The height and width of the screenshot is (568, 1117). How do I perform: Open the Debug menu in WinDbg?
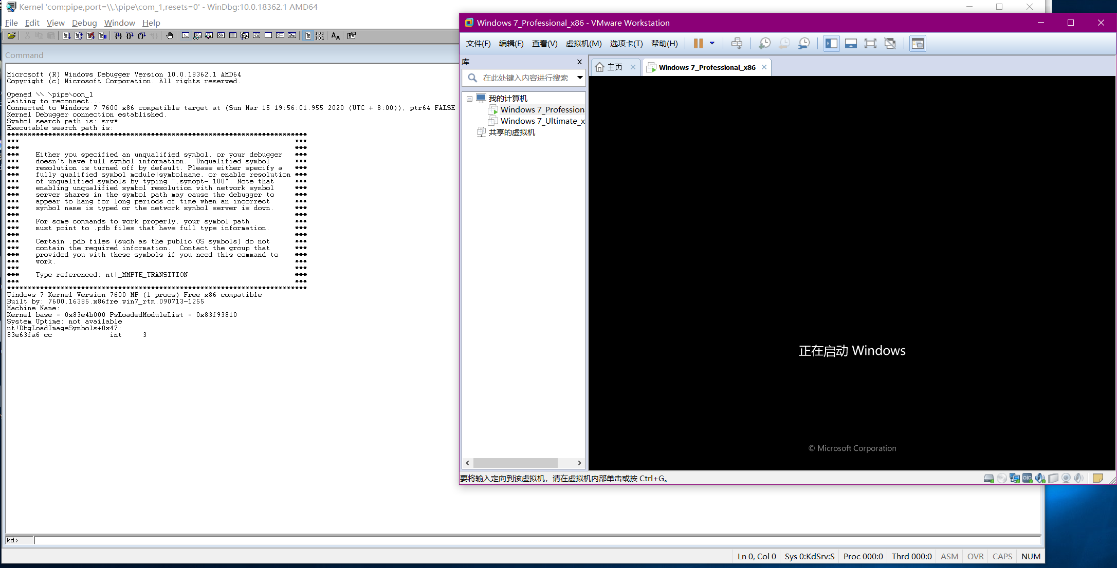[x=82, y=23]
